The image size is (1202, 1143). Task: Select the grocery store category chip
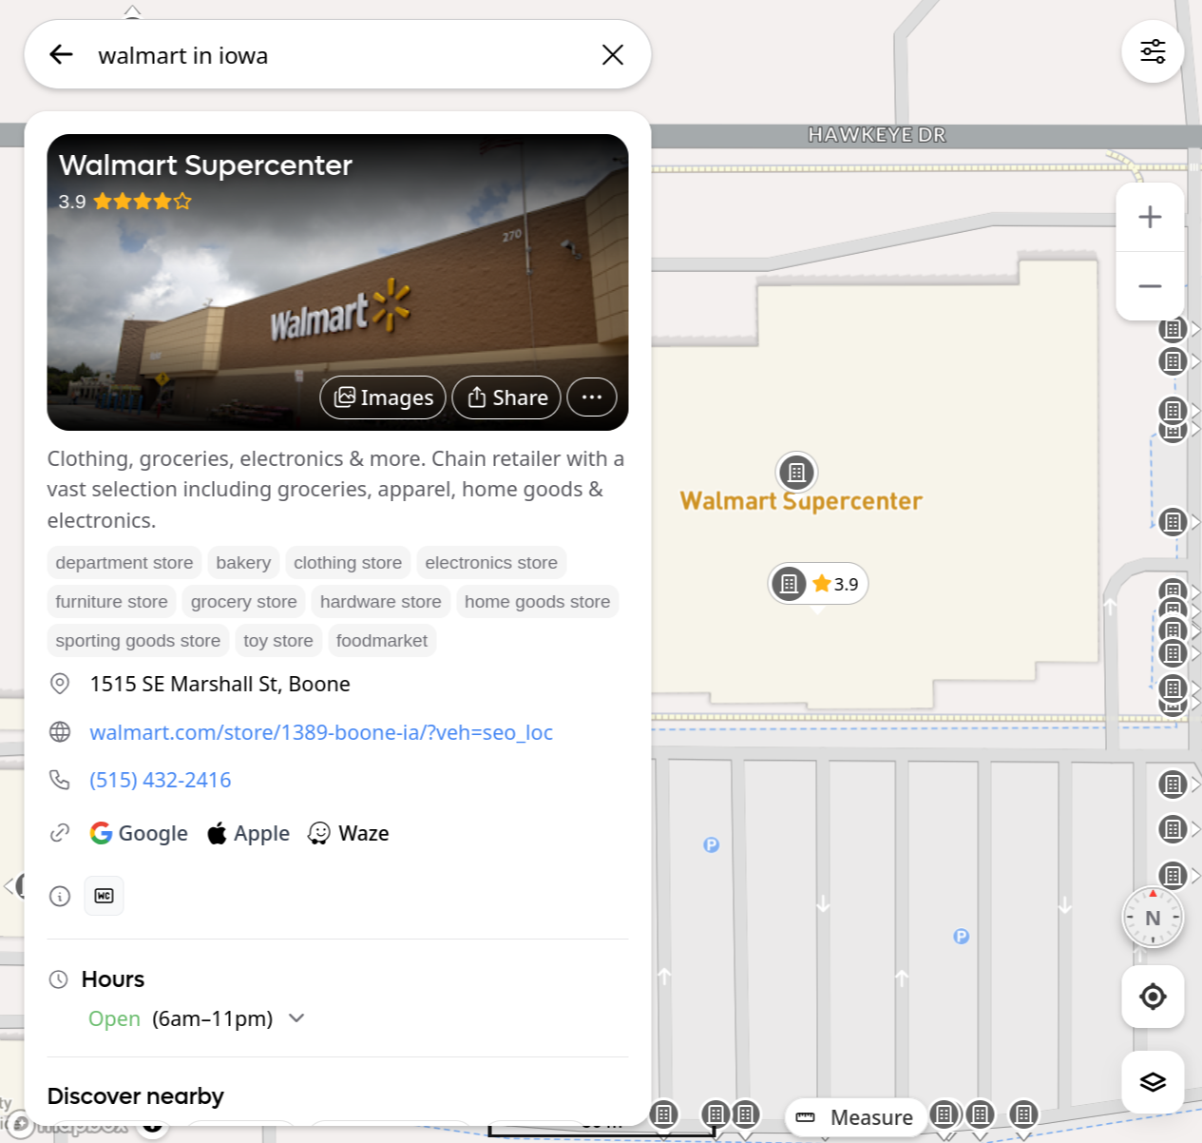click(x=242, y=601)
